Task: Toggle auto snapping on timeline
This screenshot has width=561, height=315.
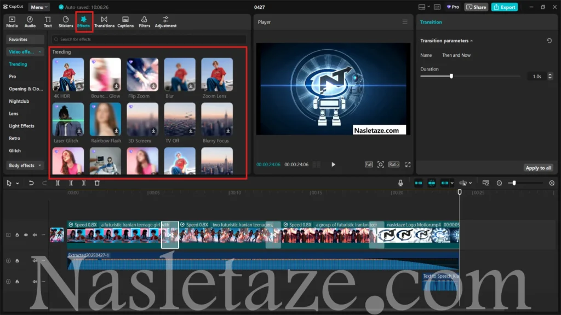Action: 432,183
